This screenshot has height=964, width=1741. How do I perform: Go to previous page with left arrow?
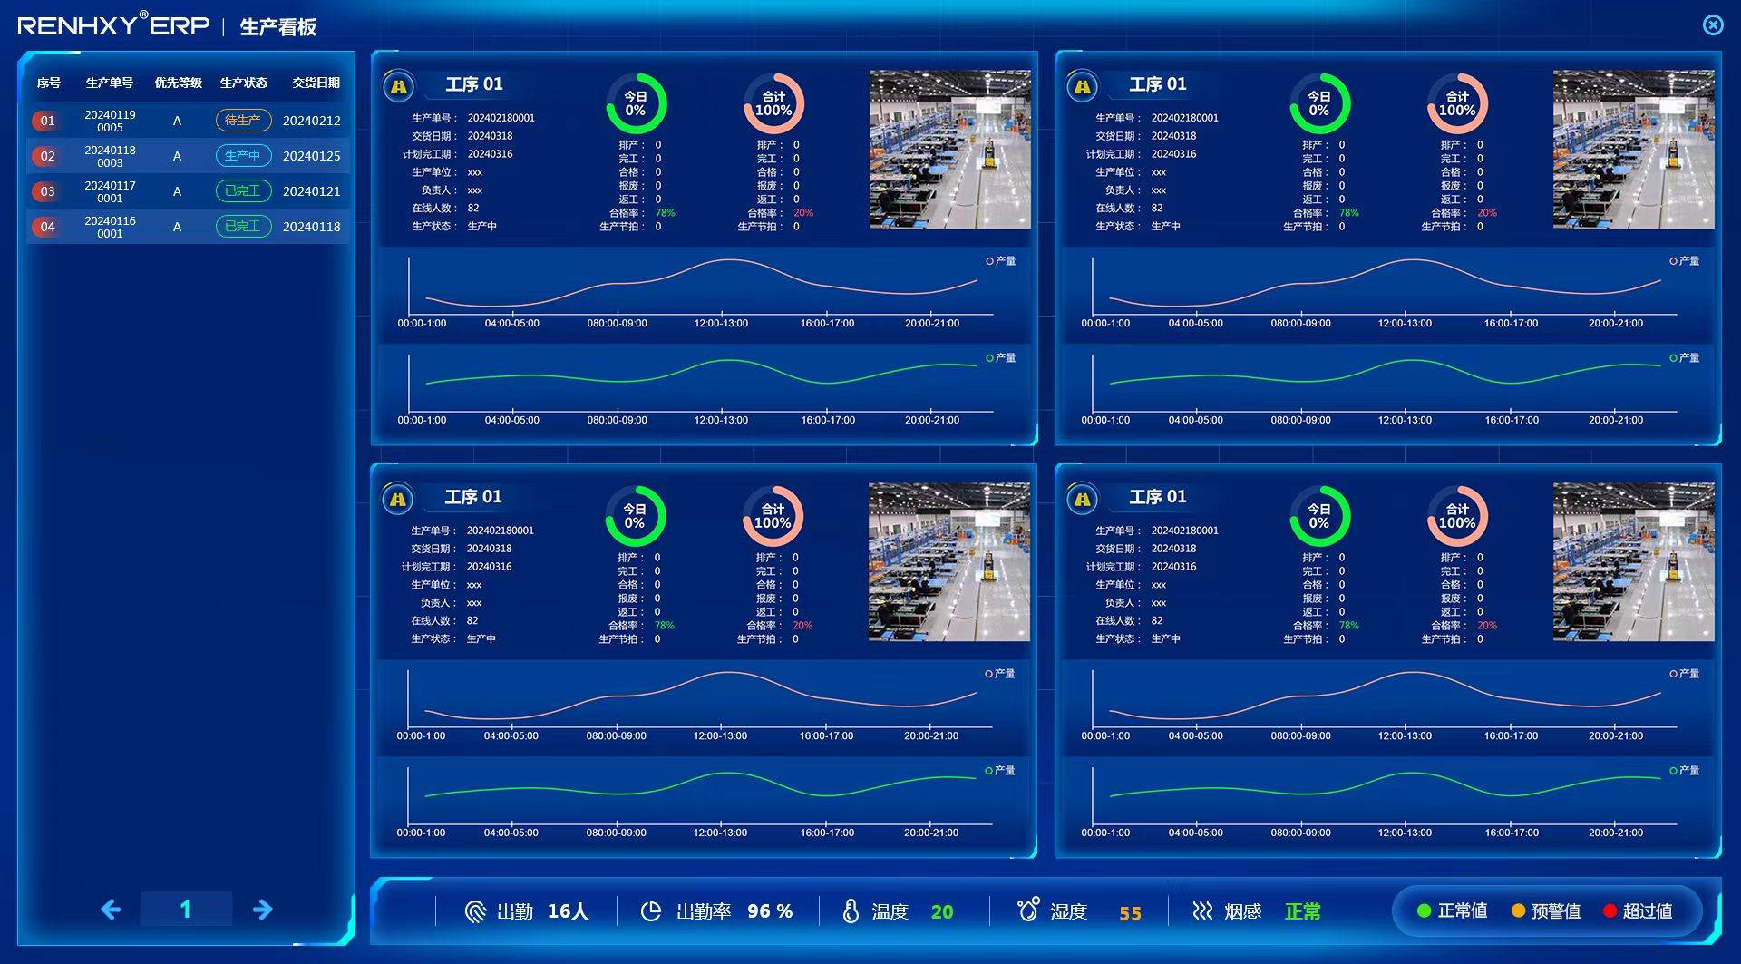[x=111, y=910]
